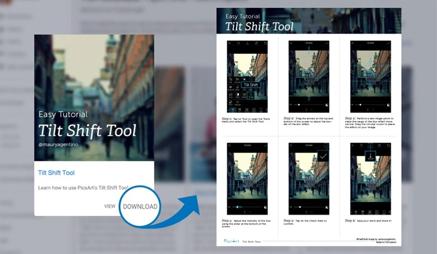Click "Learn how to use PicsArt's Tilt Shift Tool" description
Viewport: 437px width, 254px height.
(83, 188)
